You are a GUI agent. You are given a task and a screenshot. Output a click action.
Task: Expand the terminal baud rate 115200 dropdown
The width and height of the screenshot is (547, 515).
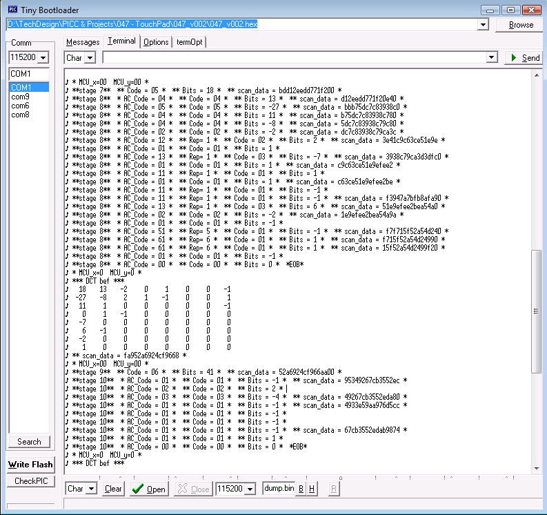click(250, 489)
